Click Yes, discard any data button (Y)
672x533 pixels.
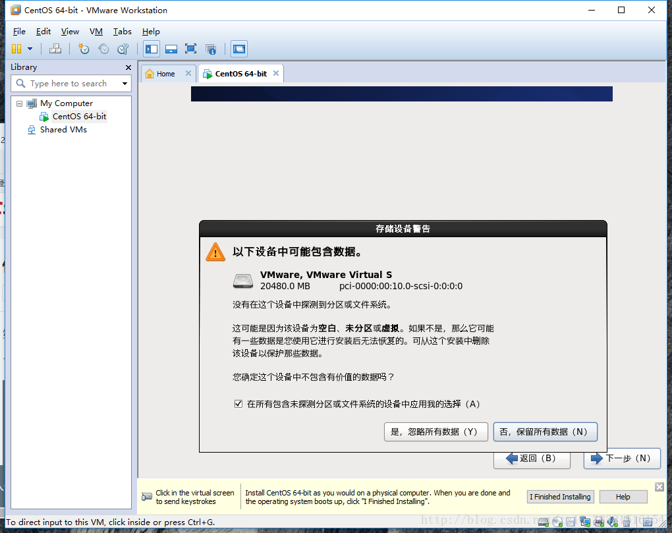[x=436, y=432]
